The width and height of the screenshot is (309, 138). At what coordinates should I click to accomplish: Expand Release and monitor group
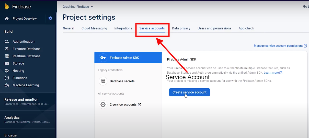pyautogui.click(x=28, y=101)
